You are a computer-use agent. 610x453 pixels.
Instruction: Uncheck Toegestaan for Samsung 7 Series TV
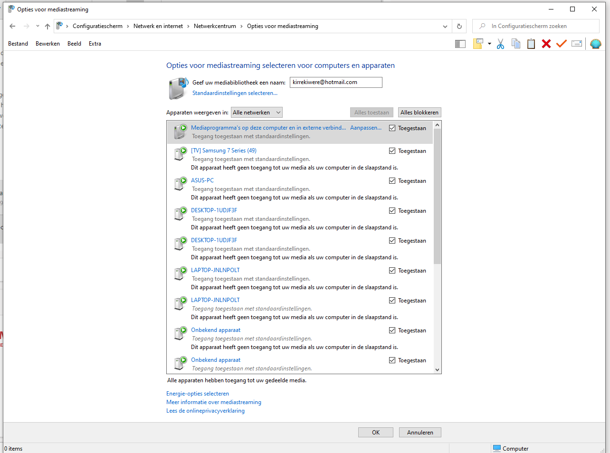(392, 151)
